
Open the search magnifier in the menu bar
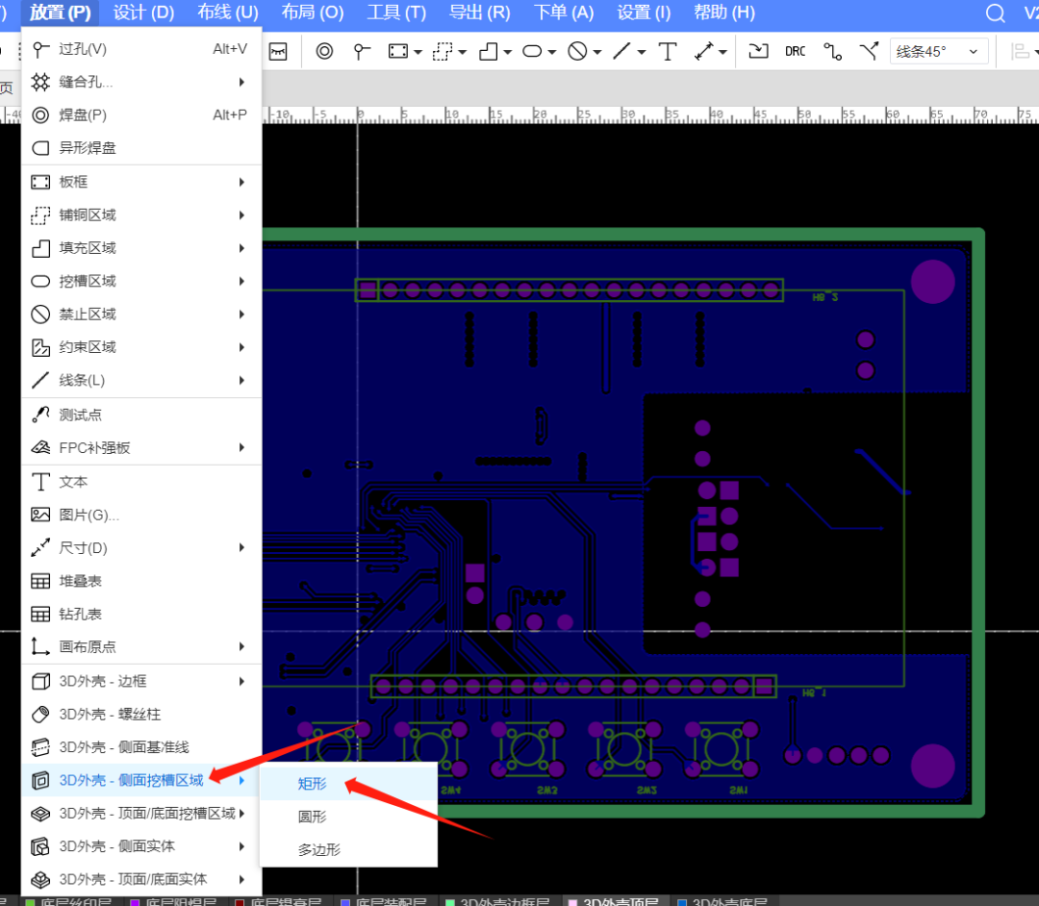point(996,13)
